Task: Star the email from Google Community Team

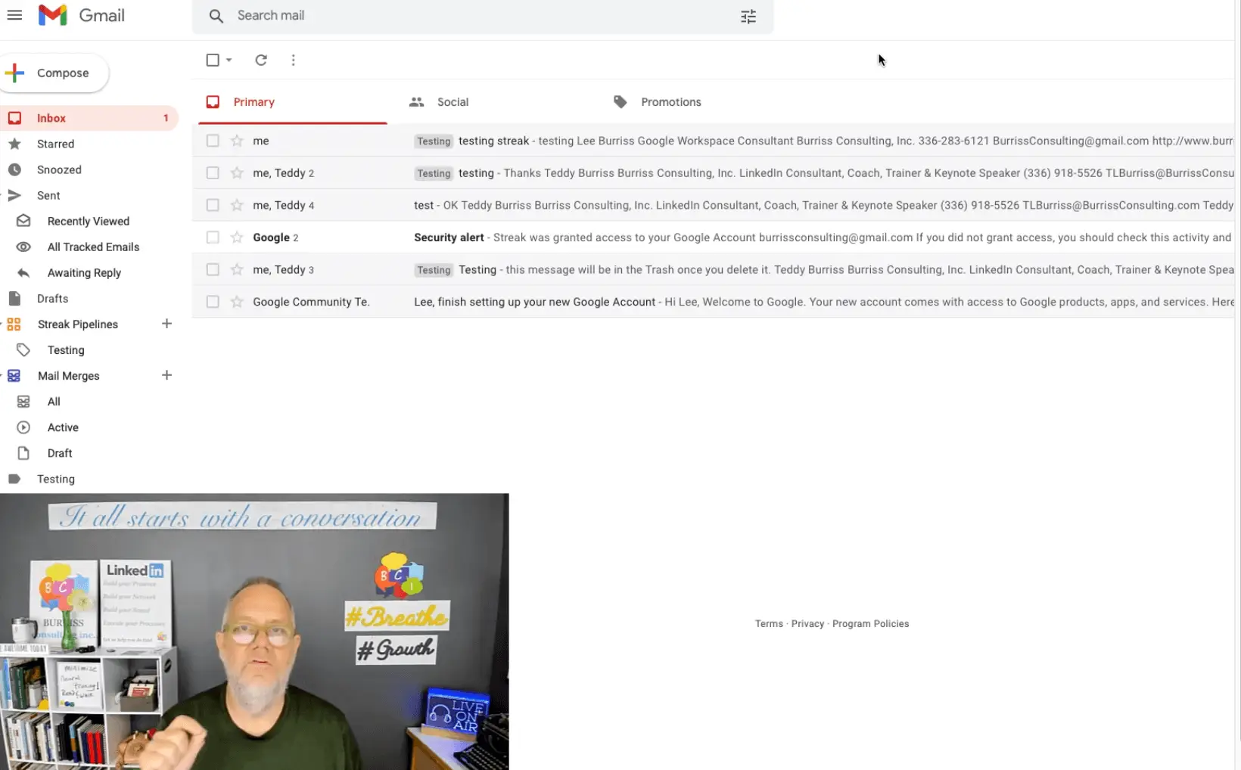Action: [235, 301]
